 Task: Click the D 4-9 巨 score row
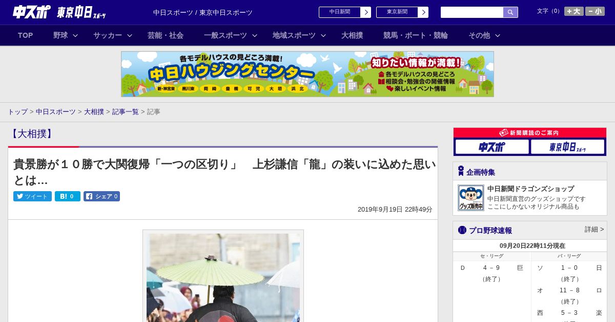(x=491, y=268)
